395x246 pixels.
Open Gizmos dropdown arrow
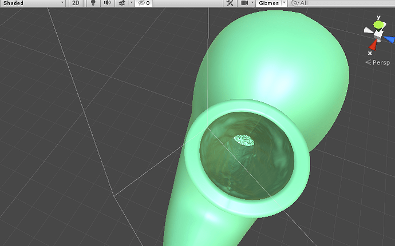[x=284, y=3]
